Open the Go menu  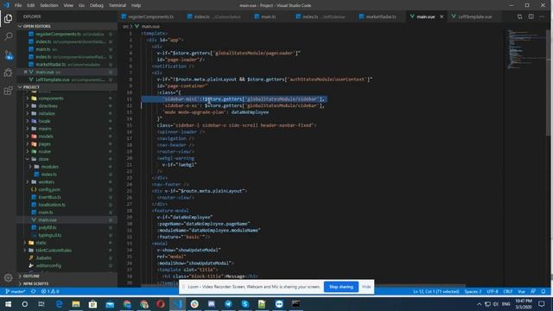click(81, 5)
